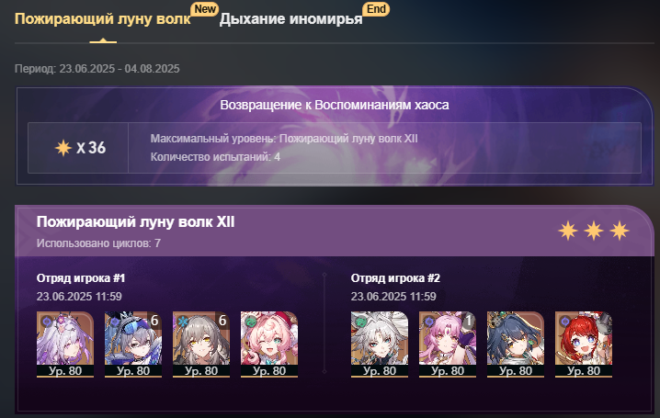Image resolution: width=660 pixels, height=418 pixels.
Task: Switch to the Пожирающий луну волк tab
Action: tap(103, 19)
